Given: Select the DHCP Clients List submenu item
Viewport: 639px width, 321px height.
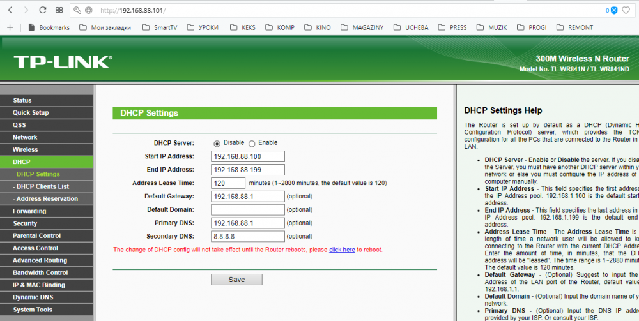Looking at the screenshot, I should click(47, 186).
